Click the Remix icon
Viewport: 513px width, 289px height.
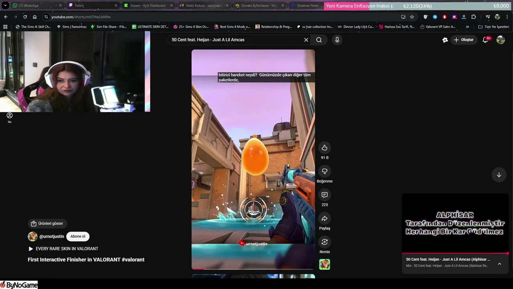325,242
